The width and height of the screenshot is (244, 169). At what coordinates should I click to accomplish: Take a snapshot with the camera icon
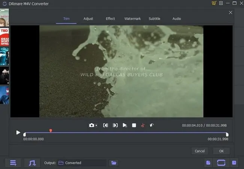(x=92, y=125)
